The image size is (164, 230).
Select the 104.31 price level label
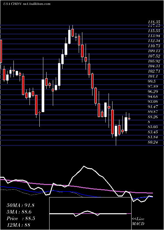pyautogui.click(x=154, y=66)
